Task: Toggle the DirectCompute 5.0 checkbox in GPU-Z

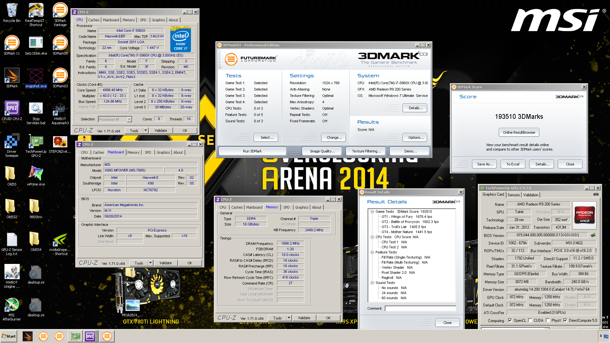Action: tap(565, 320)
